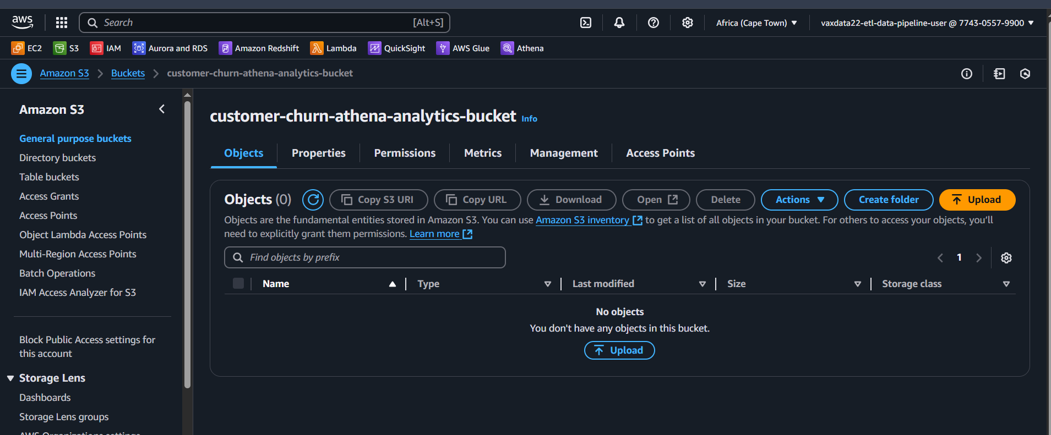Image resolution: width=1051 pixels, height=435 pixels.
Task: Focus the Find objects by prefix field
Action: click(365, 257)
